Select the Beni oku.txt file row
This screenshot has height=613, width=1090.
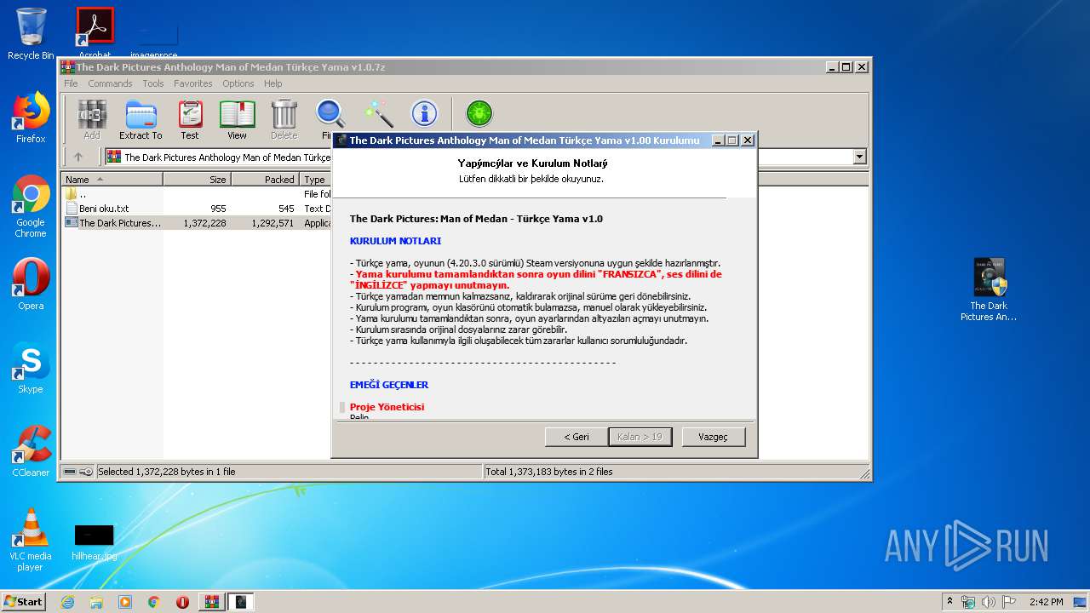point(197,209)
